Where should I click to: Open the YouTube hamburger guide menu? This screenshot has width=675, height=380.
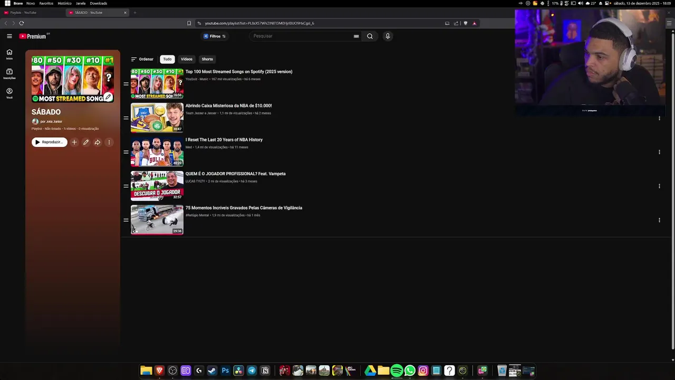pyautogui.click(x=9, y=36)
